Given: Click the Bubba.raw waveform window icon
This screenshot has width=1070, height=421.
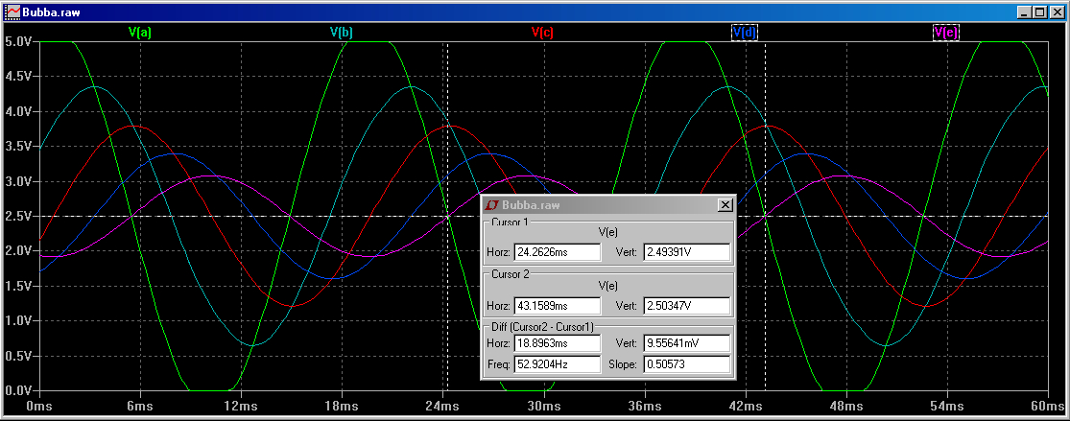Looking at the screenshot, I should [12, 12].
